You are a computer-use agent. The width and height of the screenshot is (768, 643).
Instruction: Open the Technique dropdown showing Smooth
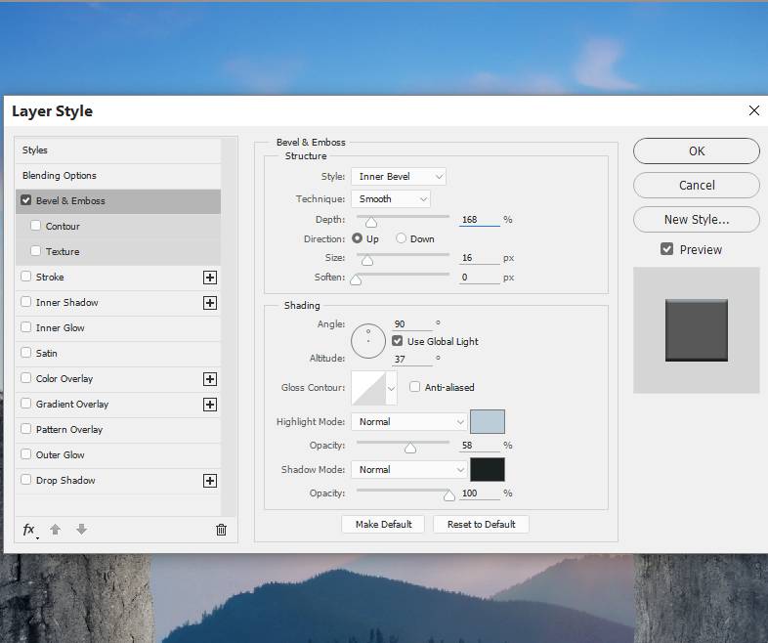click(391, 198)
